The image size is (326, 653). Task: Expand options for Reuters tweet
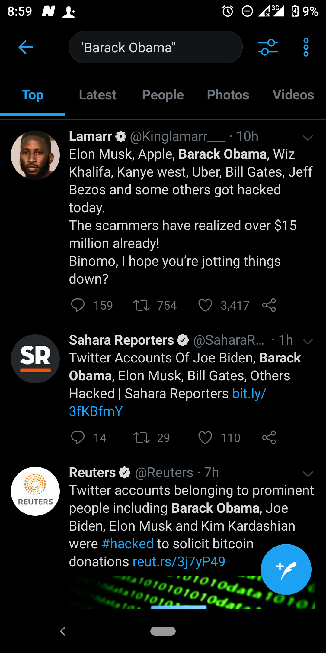pos(308,474)
